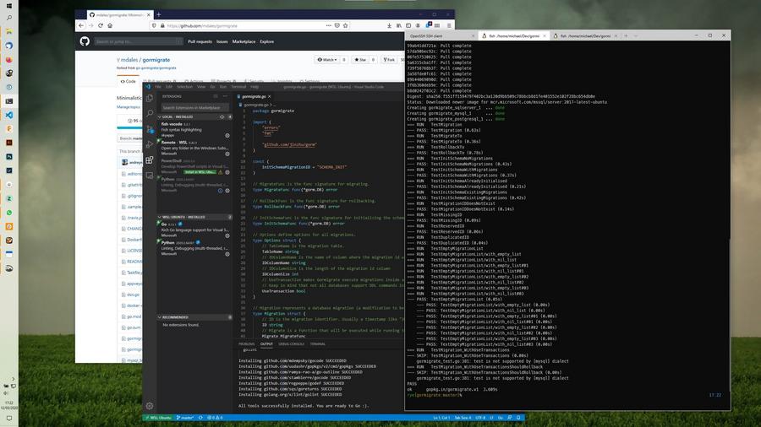Star the gormigrate repository

coord(362,60)
